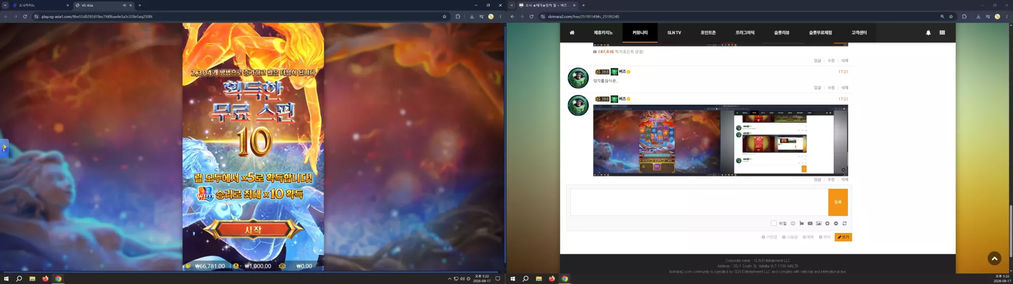This screenshot has width=1013, height=284.
Task: Click inside the comment text box
Action: (699, 202)
